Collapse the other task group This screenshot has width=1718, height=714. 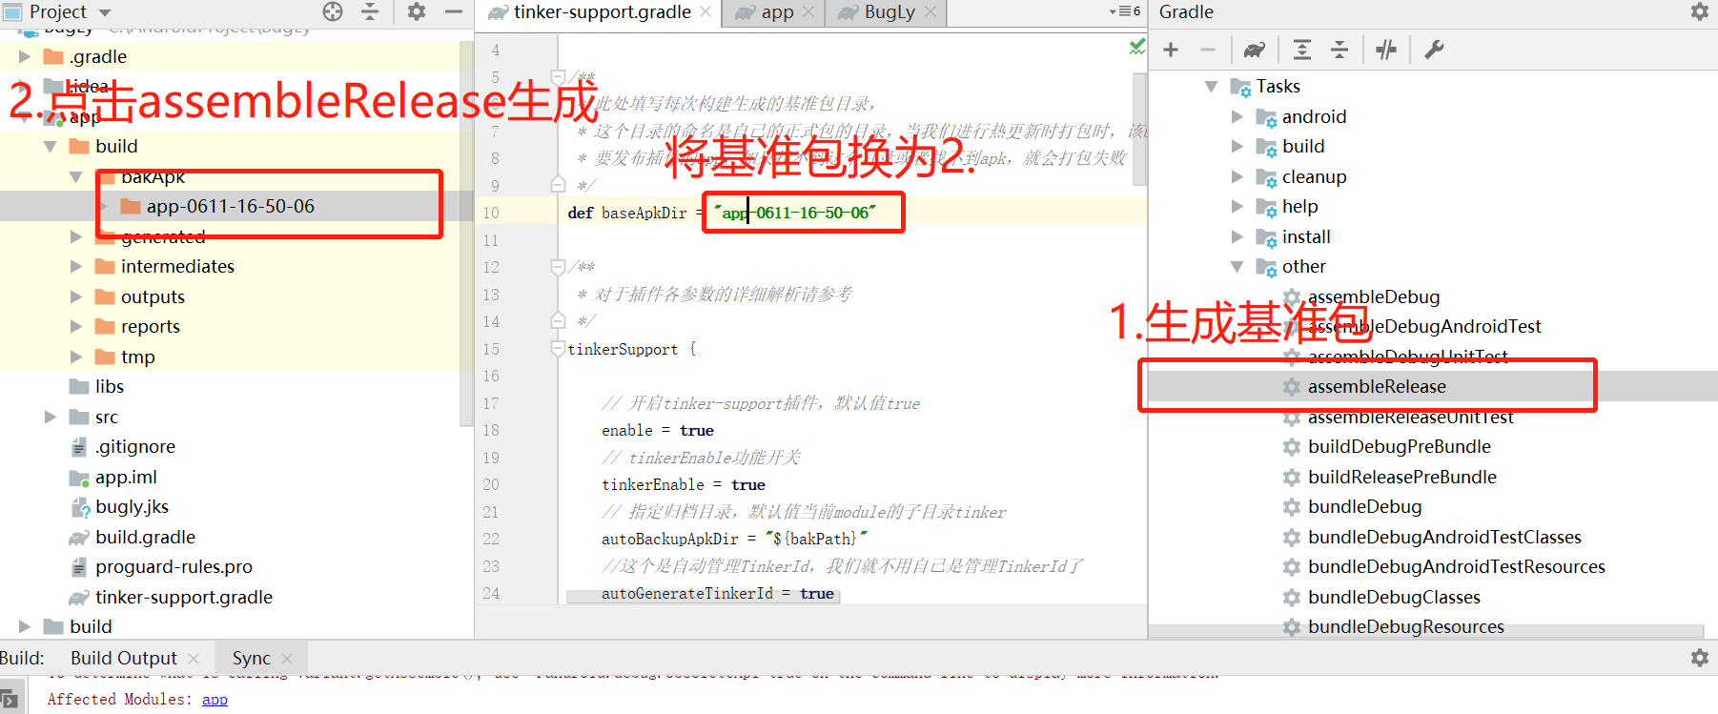pyautogui.click(x=1237, y=267)
